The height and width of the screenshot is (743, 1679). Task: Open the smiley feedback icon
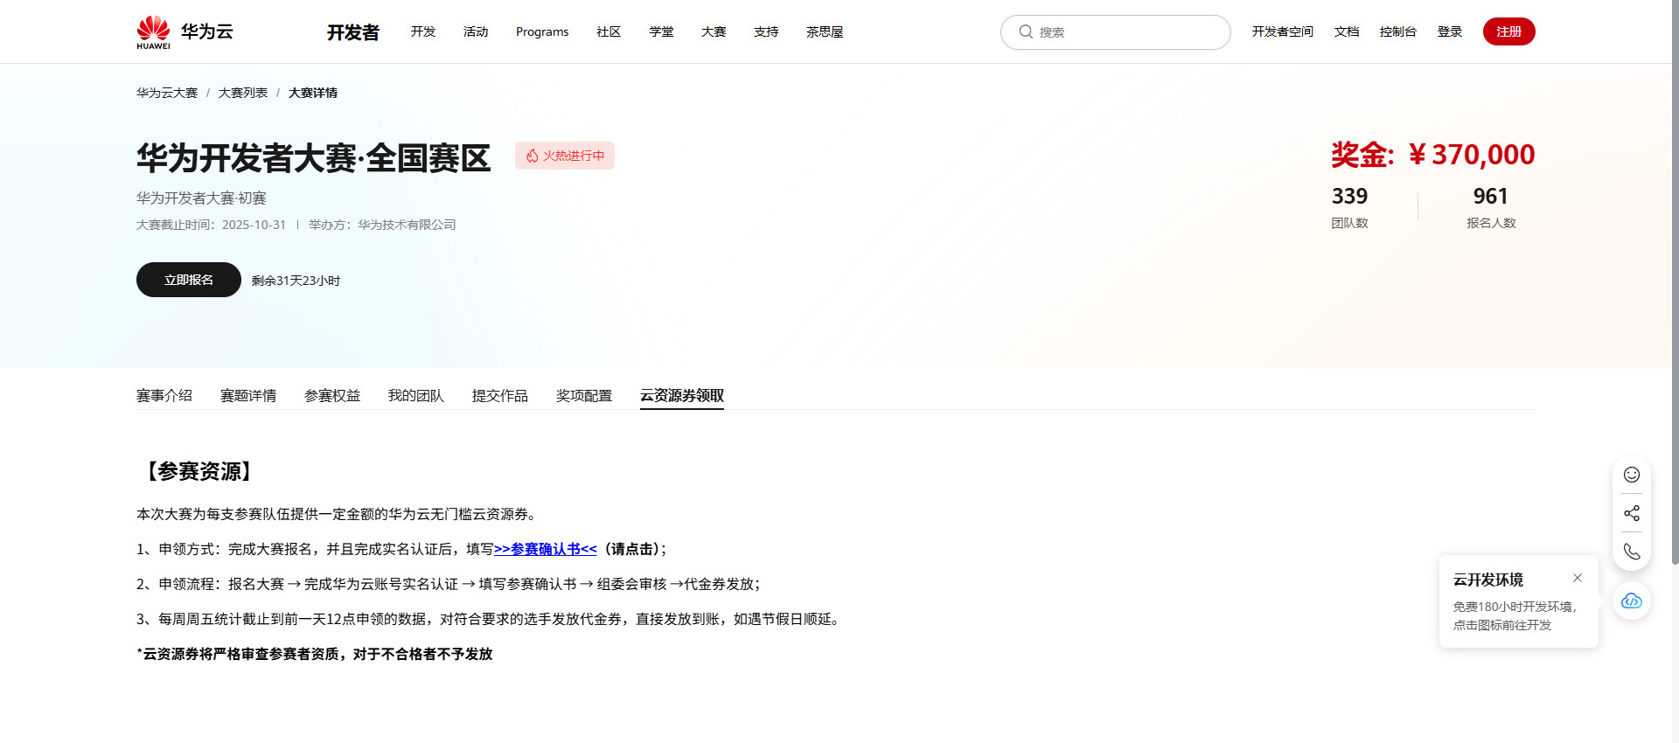(x=1631, y=475)
